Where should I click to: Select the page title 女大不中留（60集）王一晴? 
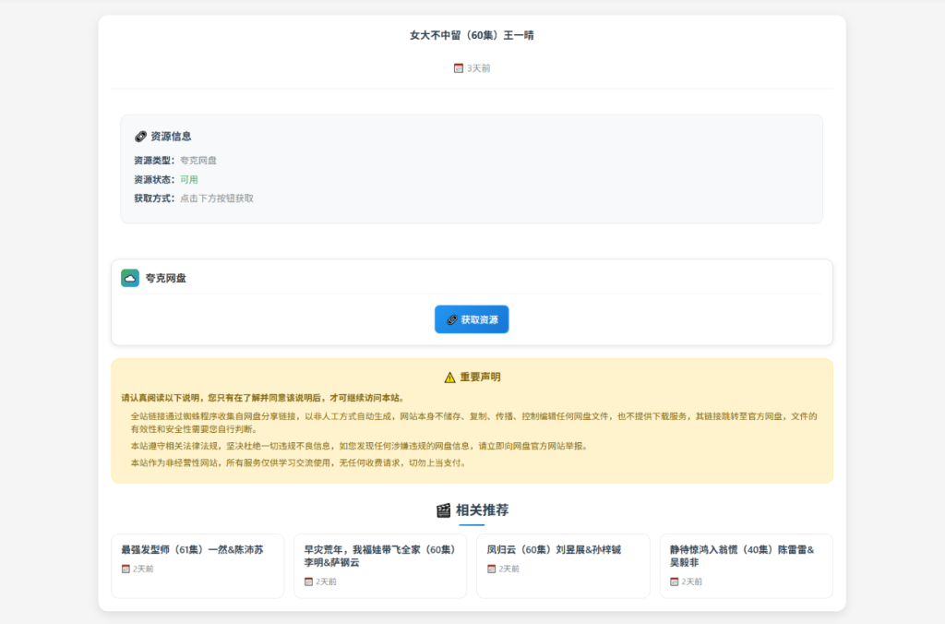tap(472, 34)
